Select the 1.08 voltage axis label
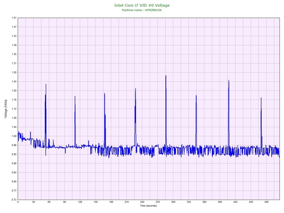Viewport: 284px width, 213px height. coord(14,118)
